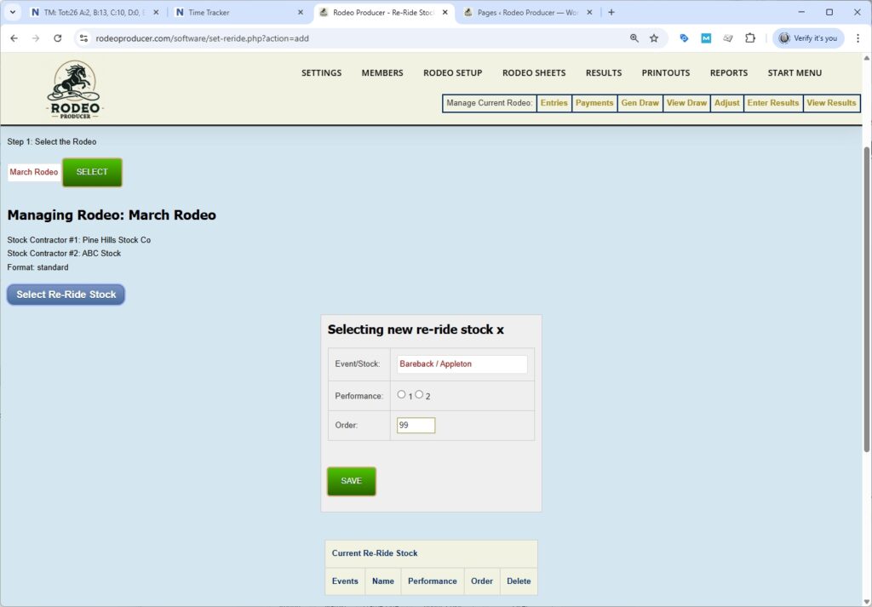Navigate back with the browser back arrow
Screen dimensions: 872x607
[x=14, y=38]
